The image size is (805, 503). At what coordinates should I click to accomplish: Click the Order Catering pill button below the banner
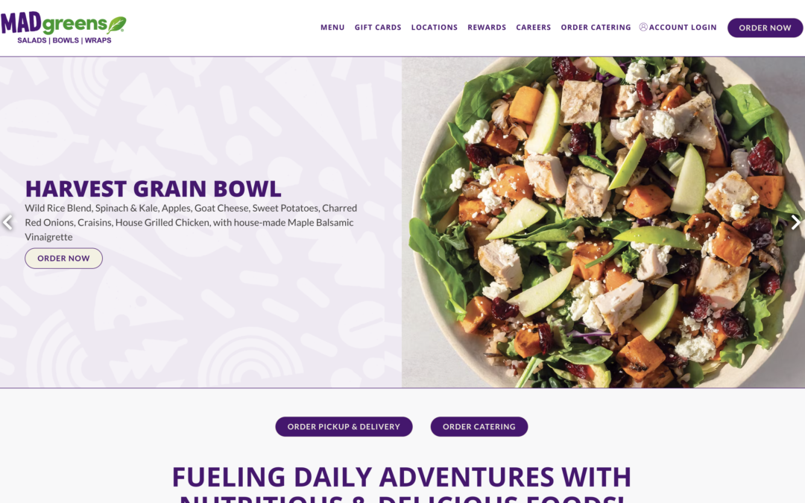(x=479, y=426)
